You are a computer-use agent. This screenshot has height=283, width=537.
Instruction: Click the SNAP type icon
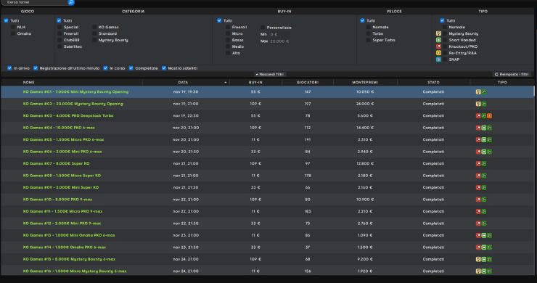click(x=438, y=60)
